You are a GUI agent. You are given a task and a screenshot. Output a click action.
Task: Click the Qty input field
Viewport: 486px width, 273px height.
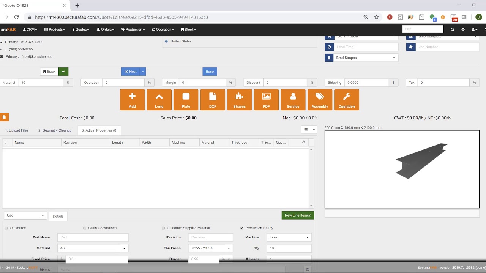point(289,248)
